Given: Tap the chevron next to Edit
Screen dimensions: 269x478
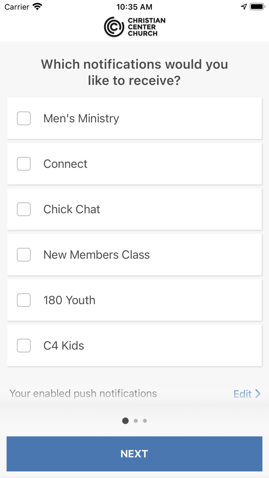Looking at the screenshot, I should tap(258, 393).
